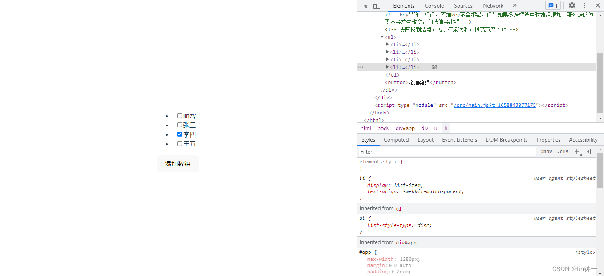Click the 添加数组 button on the page

178,164
